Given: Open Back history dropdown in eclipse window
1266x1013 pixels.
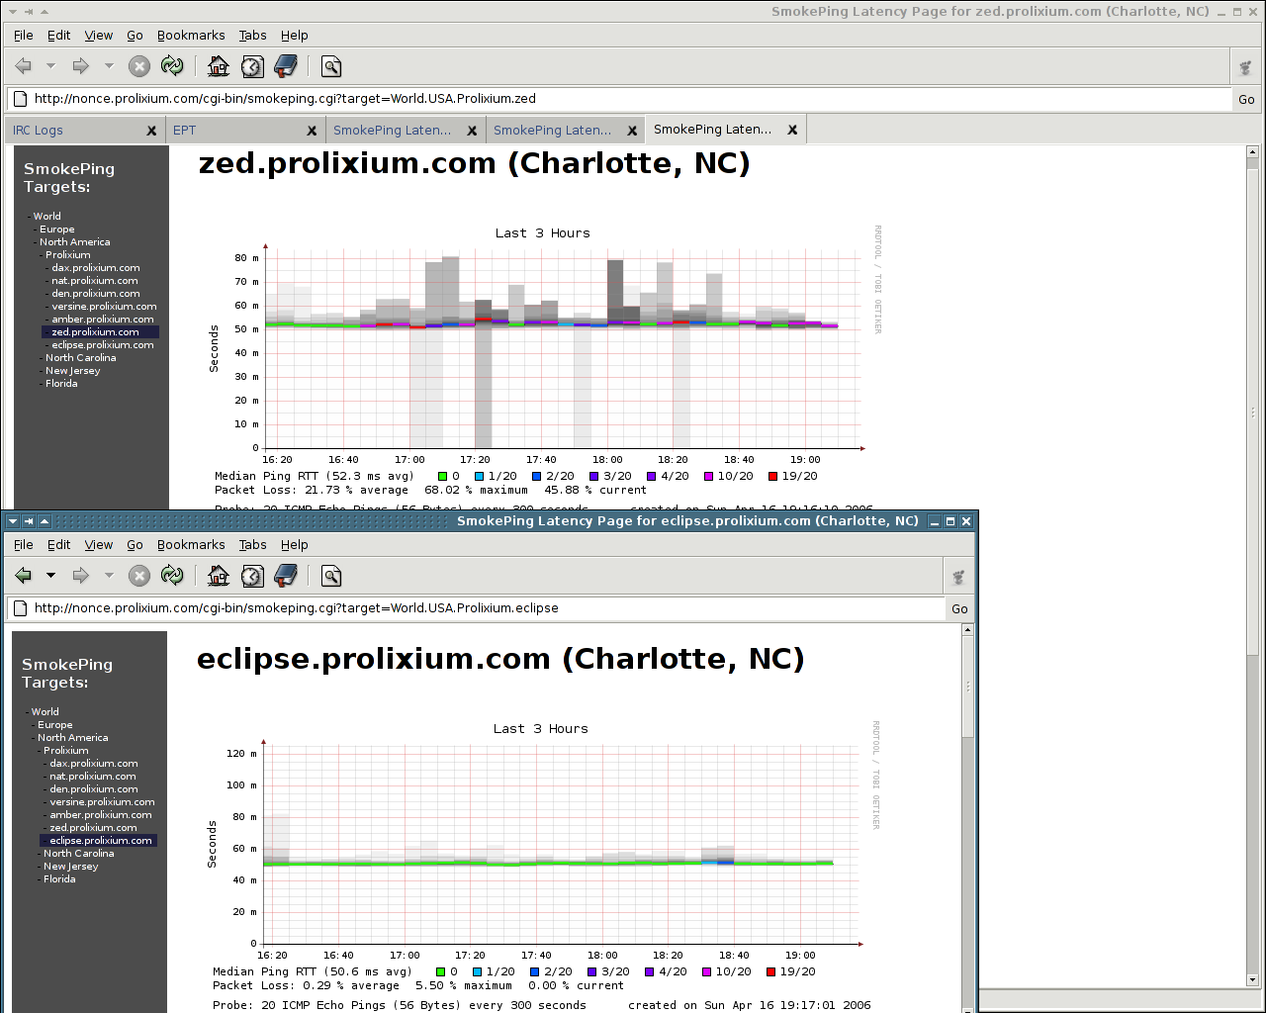Looking at the screenshot, I should pyautogui.click(x=50, y=576).
